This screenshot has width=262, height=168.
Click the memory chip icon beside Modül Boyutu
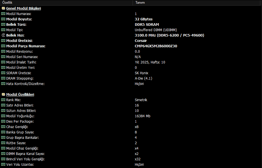tap(3, 19)
